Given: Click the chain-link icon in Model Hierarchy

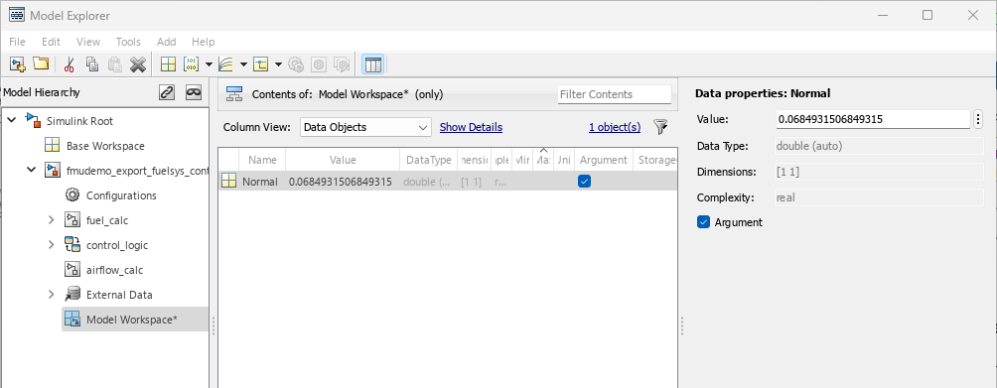Looking at the screenshot, I should [x=167, y=92].
